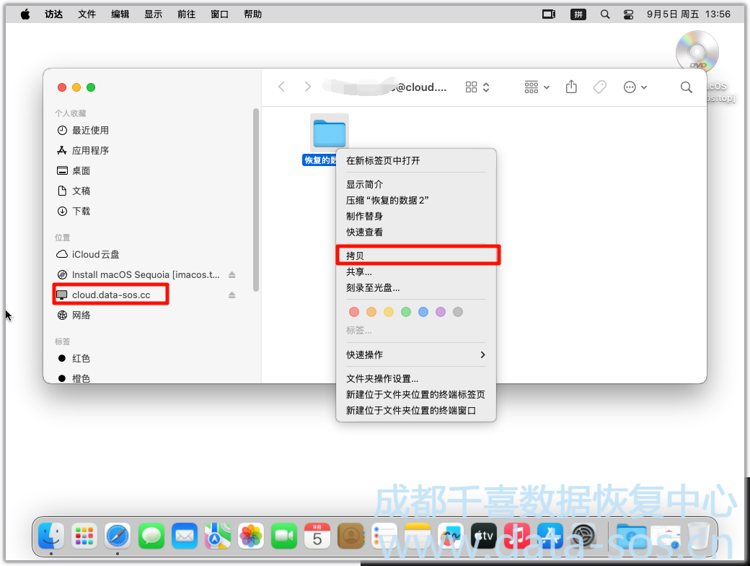Apply the red tag color dot
The image size is (750, 566).
click(x=353, y=313)
